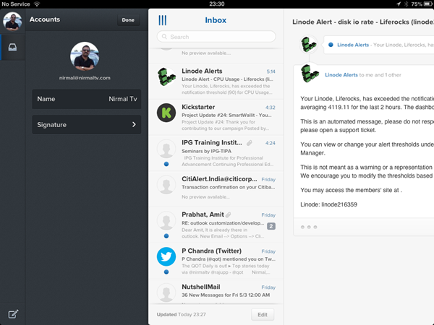This screenshot has height=325, width=434.
Task: Compose a new email with pencil icon
Action: point(13,314)
